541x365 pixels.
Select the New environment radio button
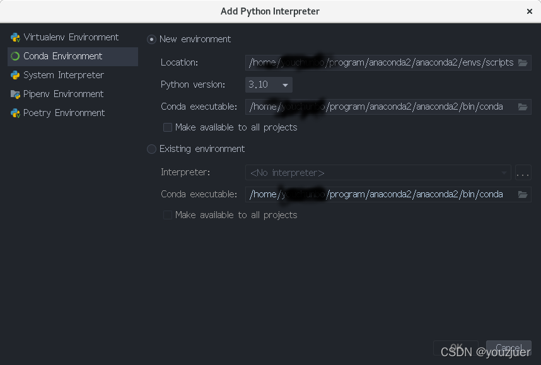(x=151, y=39)
